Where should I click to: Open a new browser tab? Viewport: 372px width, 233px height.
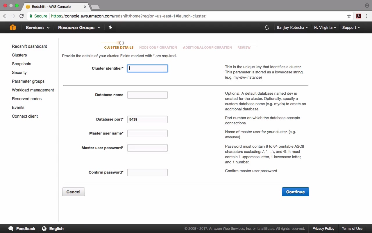tap(95, 7)
